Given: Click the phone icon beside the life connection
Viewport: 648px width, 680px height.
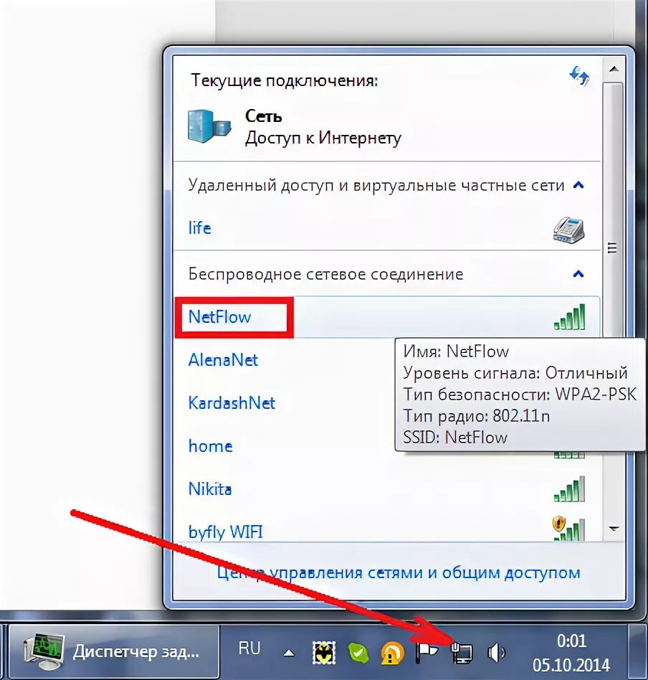Looking at the screenshot, I should [568, 228].
